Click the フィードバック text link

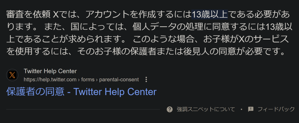coord(276,109)
